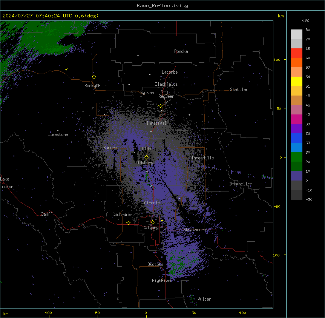325x318 pixels.
Task: Click the Vulcan label
Action: click(x=204, y=299)
